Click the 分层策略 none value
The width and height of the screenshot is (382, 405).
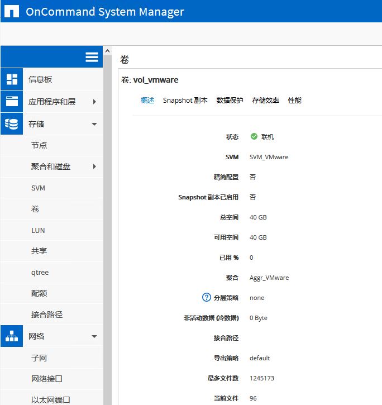257,298
